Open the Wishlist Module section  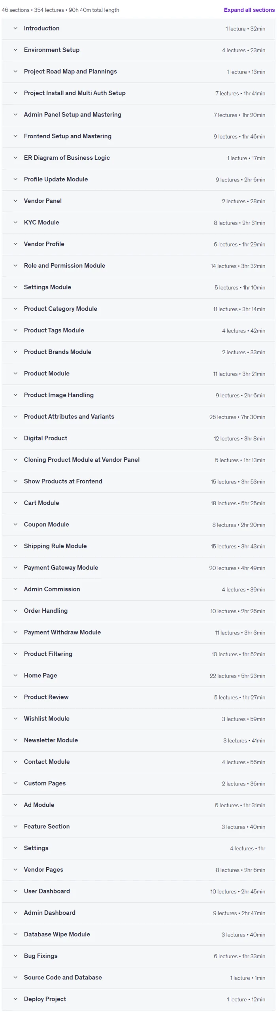point(138,719)
